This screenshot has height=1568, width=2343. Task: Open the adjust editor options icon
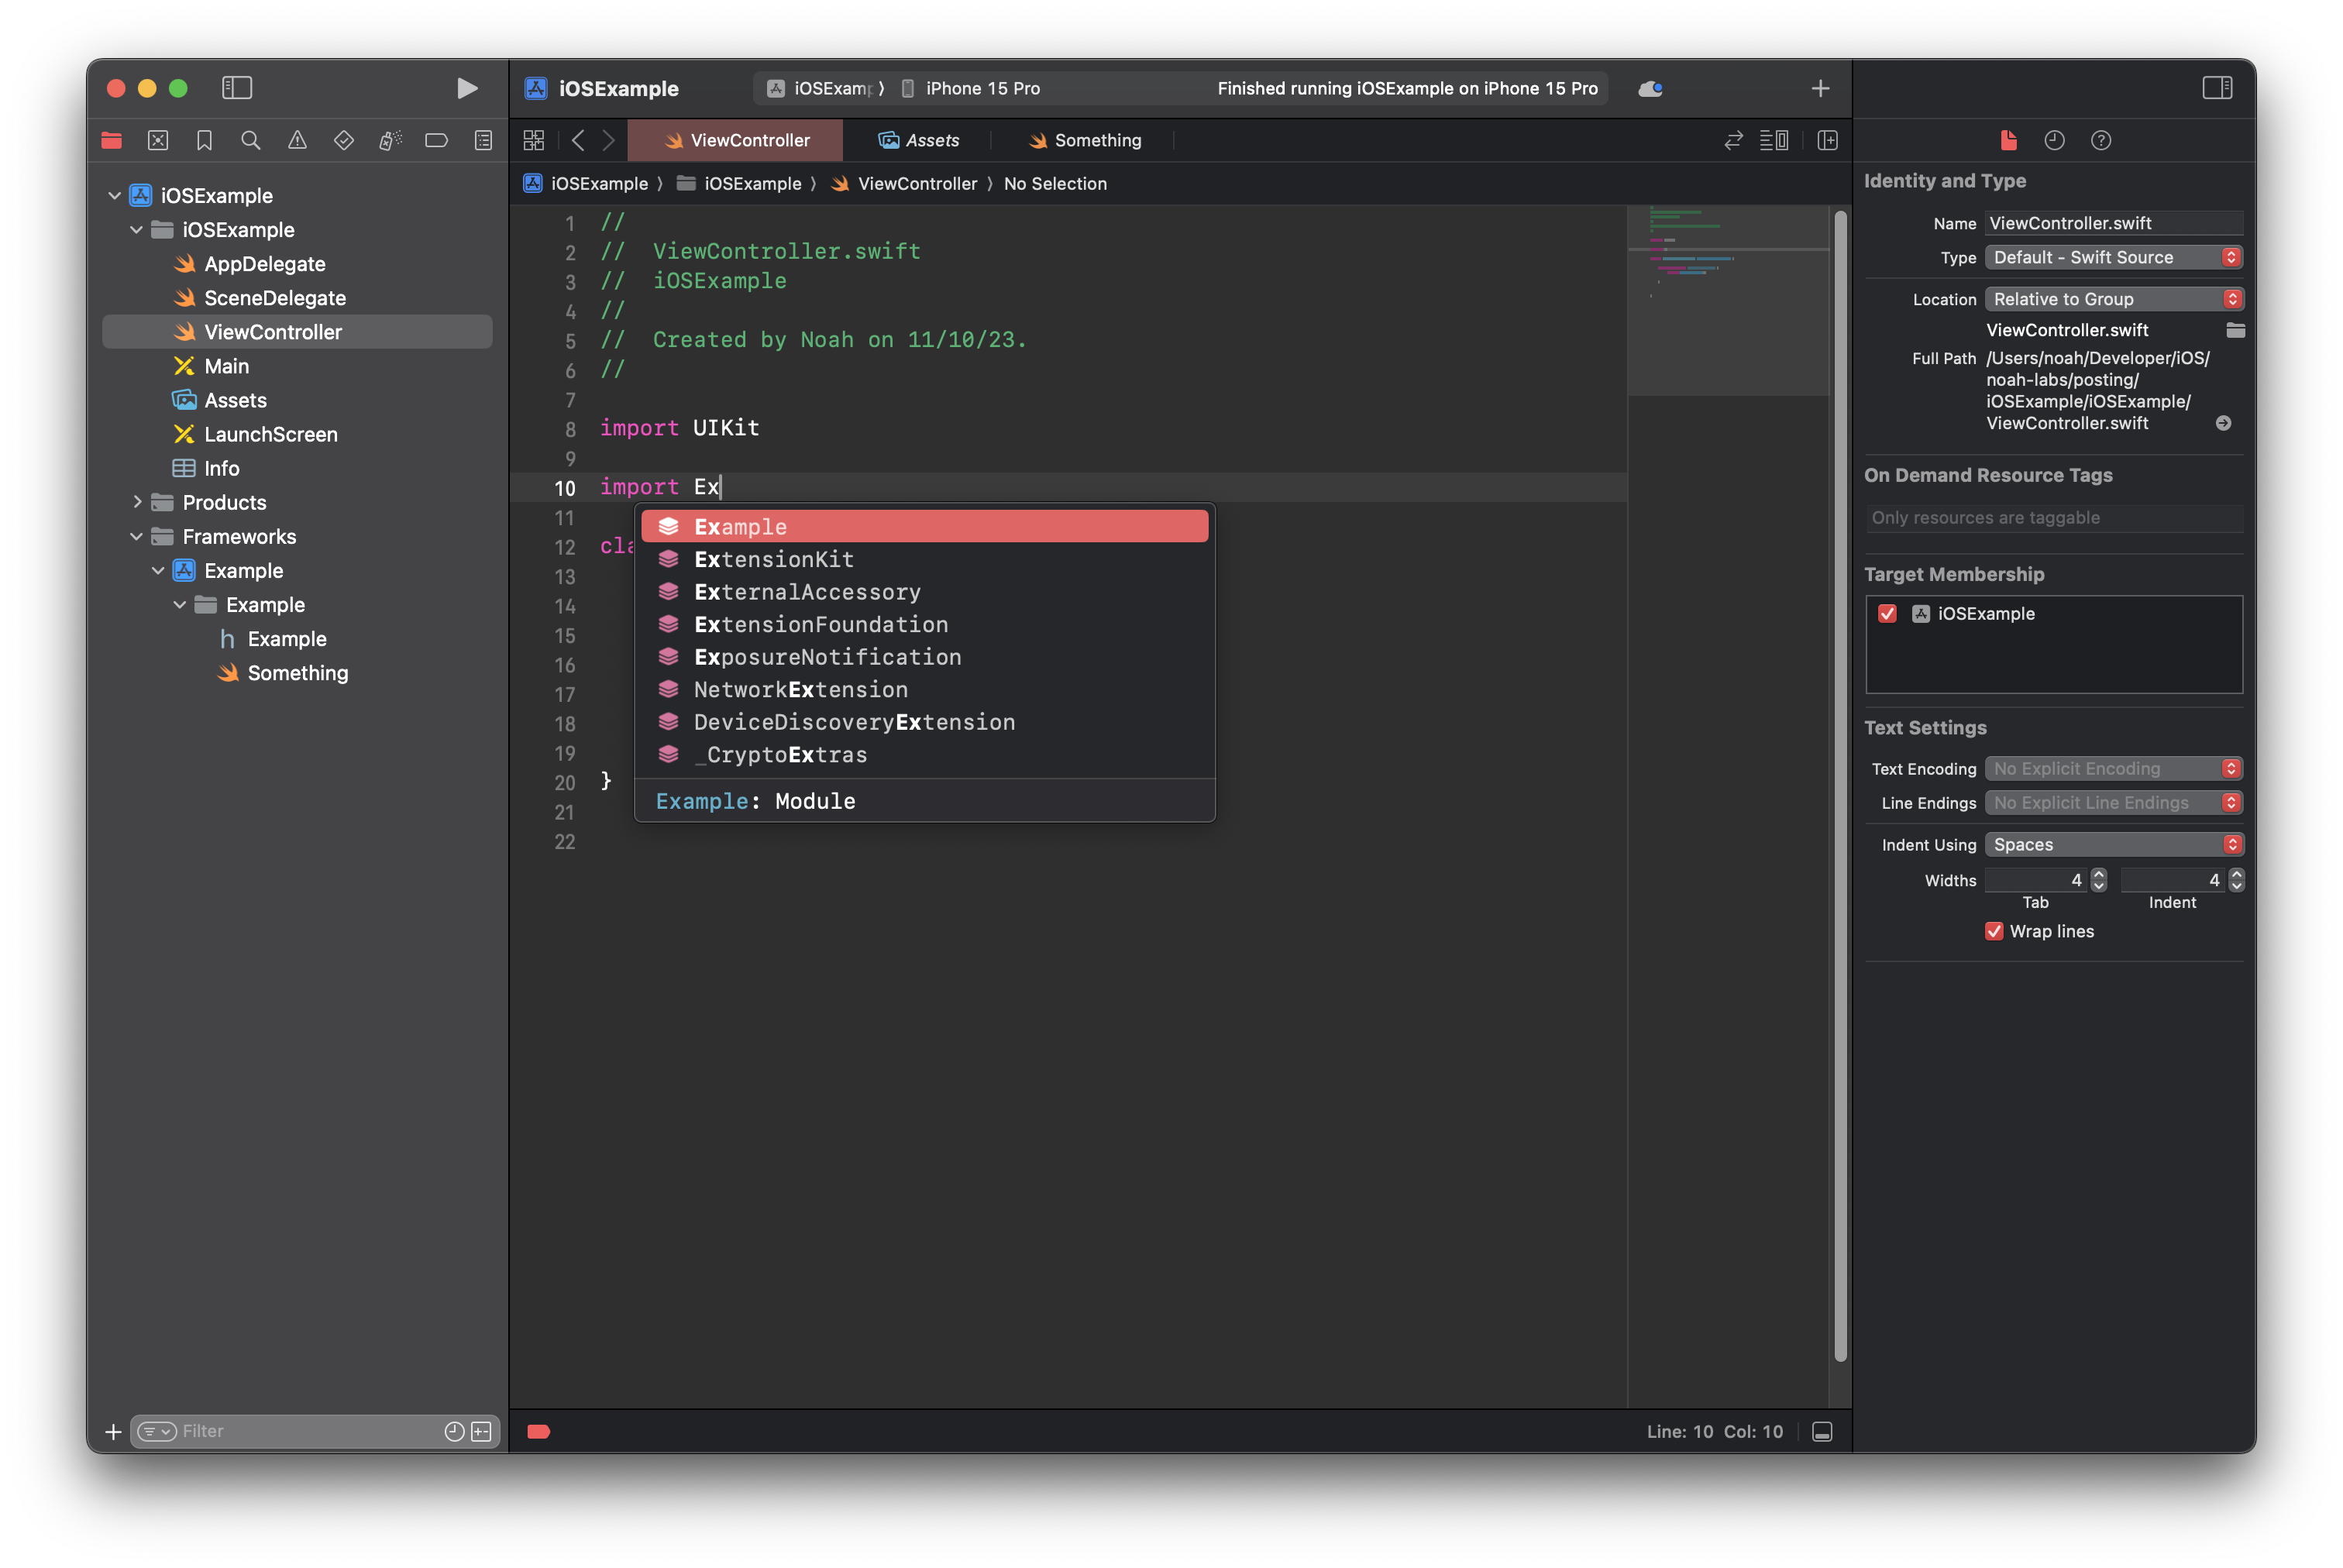pyautogui.click(x=1774, y=141)
